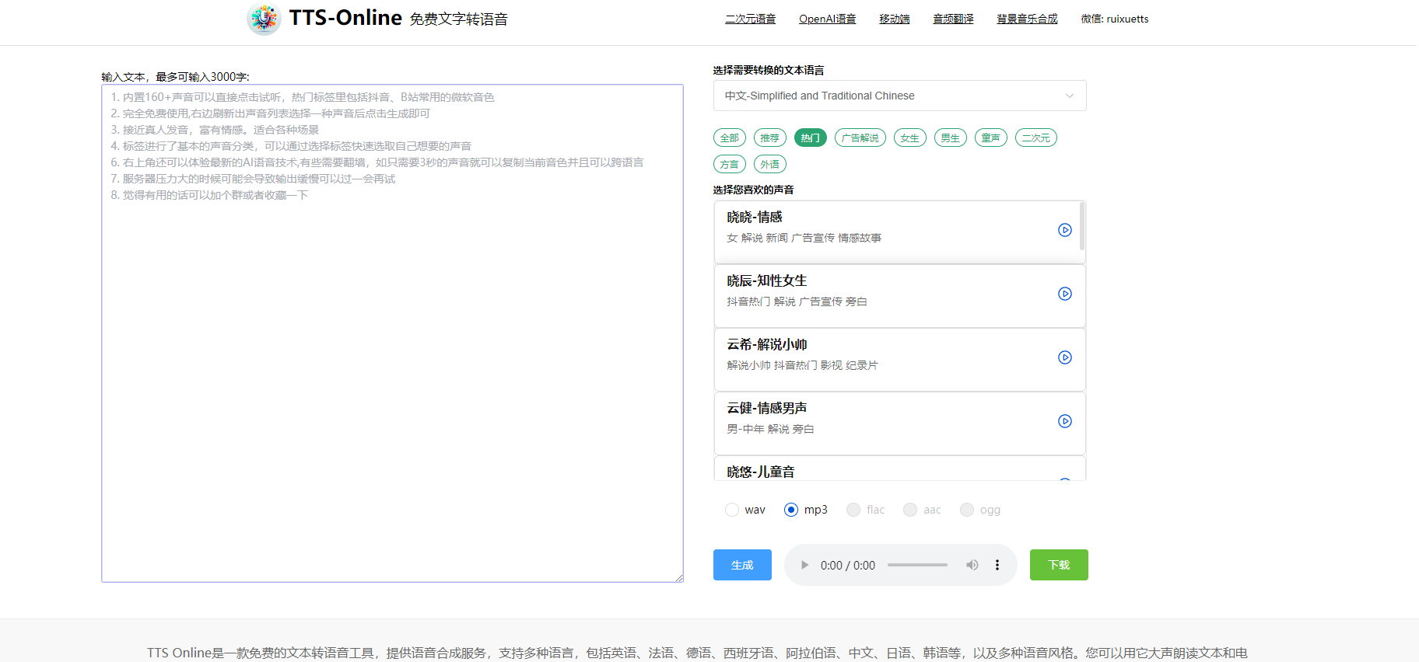The image size is (1419, 662).
Task: Open audio player more options menu
Action: point(997,565)
